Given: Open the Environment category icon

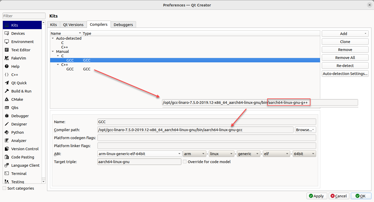Looking at the screenshot, I should click(7, 42).
